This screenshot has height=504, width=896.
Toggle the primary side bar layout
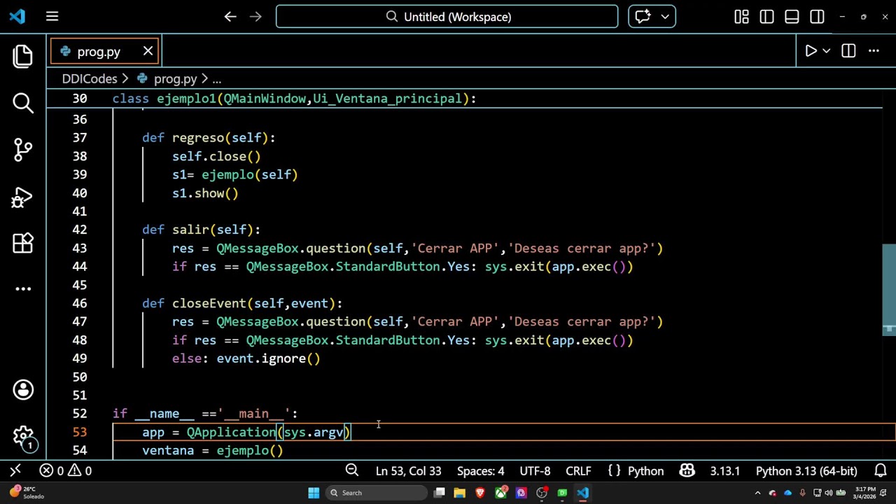(766, 17)
